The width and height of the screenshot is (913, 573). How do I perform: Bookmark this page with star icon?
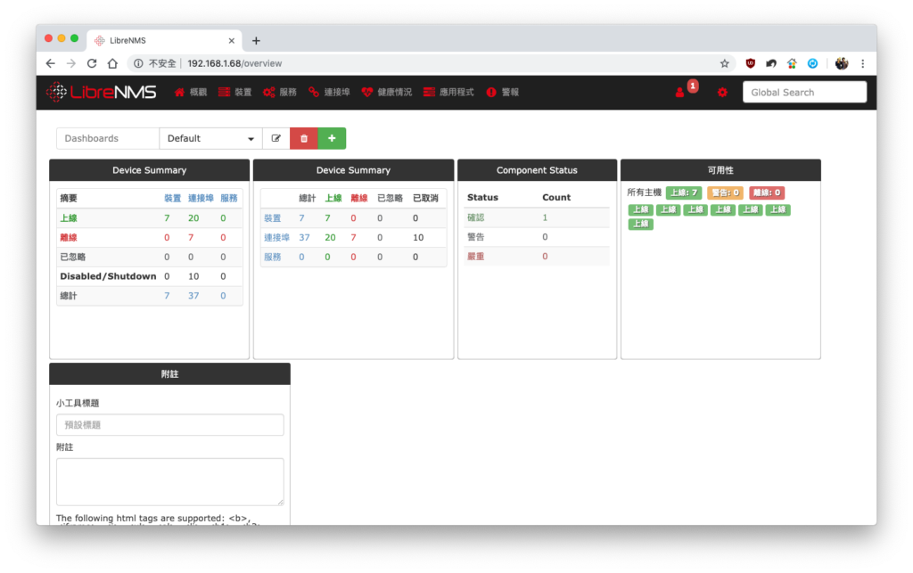(724, 63)
